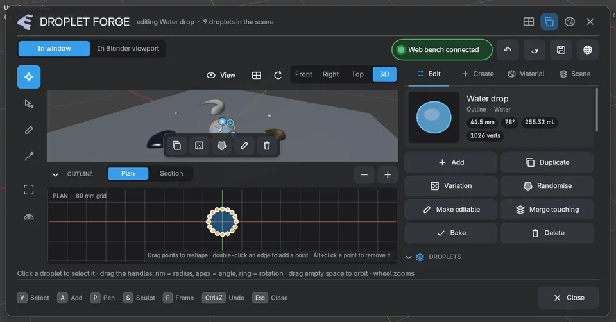The height and width of the screenshot is (322, 616).
Task: Click the floating toolbar randomise icon
Action: coord(221,146)
